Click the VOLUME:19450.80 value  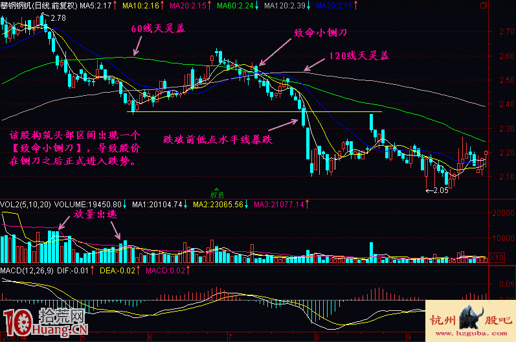click(88, 205)
